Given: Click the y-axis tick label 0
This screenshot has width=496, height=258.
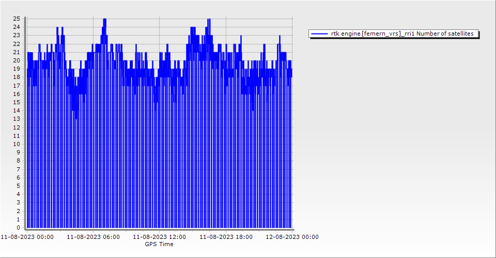Looking at the screenshot, I should (18, 228).
